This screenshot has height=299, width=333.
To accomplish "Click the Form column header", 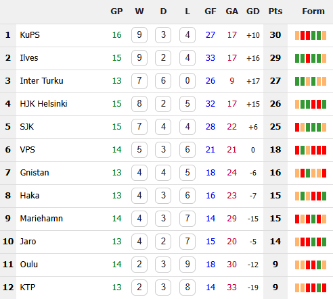I will (x=313, y=11).
